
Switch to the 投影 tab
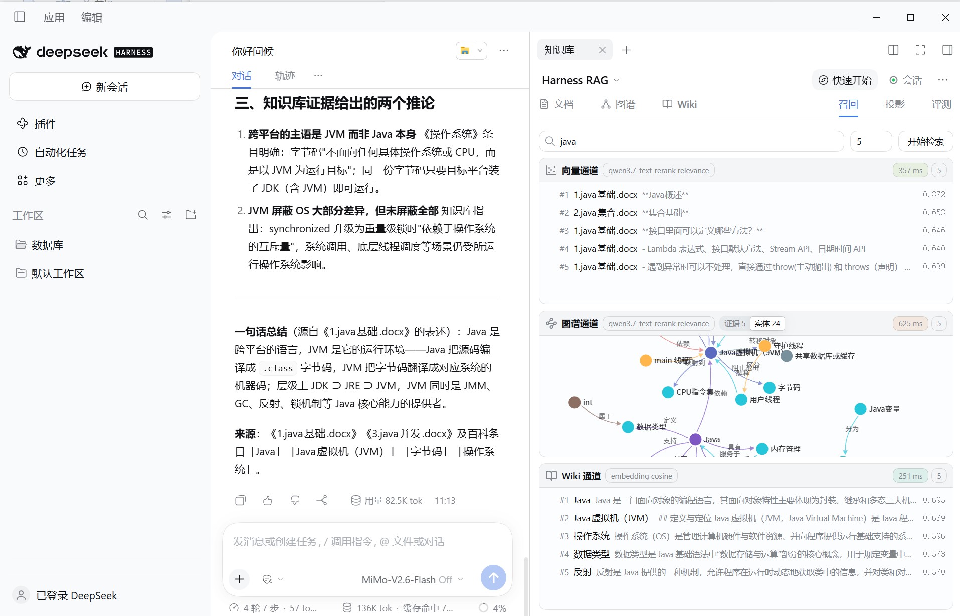pyautogui.click(x=895, y=104)
